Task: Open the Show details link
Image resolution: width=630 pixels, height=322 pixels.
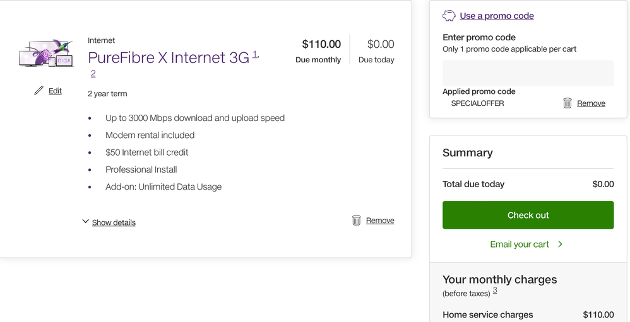Action: tap(114, 222)
